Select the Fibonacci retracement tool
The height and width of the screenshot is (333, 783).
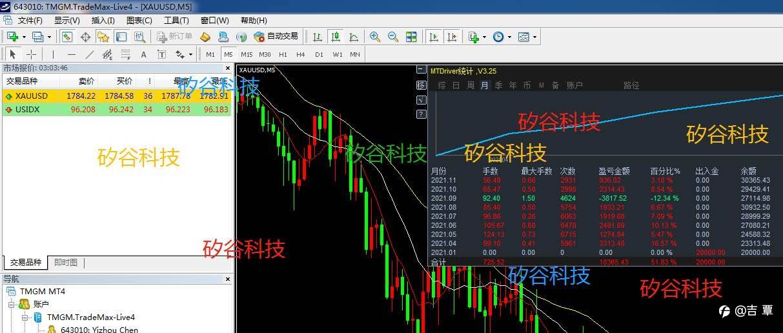pos(126,54)
